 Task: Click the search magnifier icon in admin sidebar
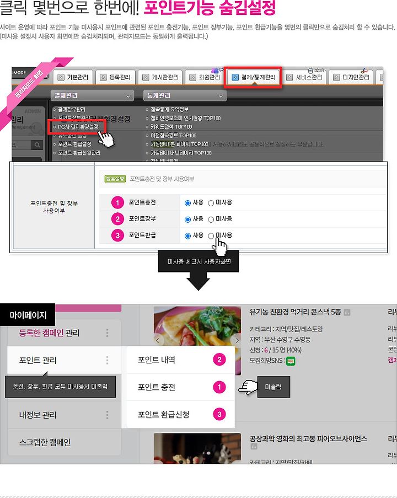(x=37, y=145)
